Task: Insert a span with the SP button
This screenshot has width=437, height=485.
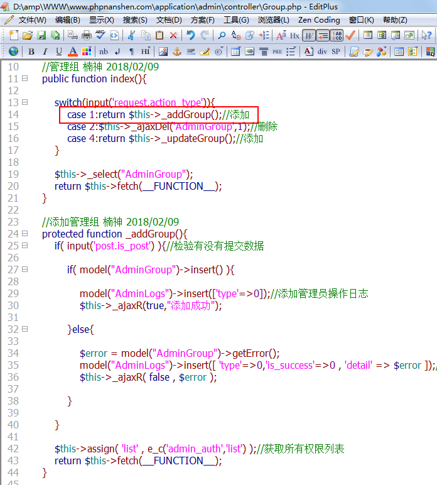Action: [x=336, y=52]
